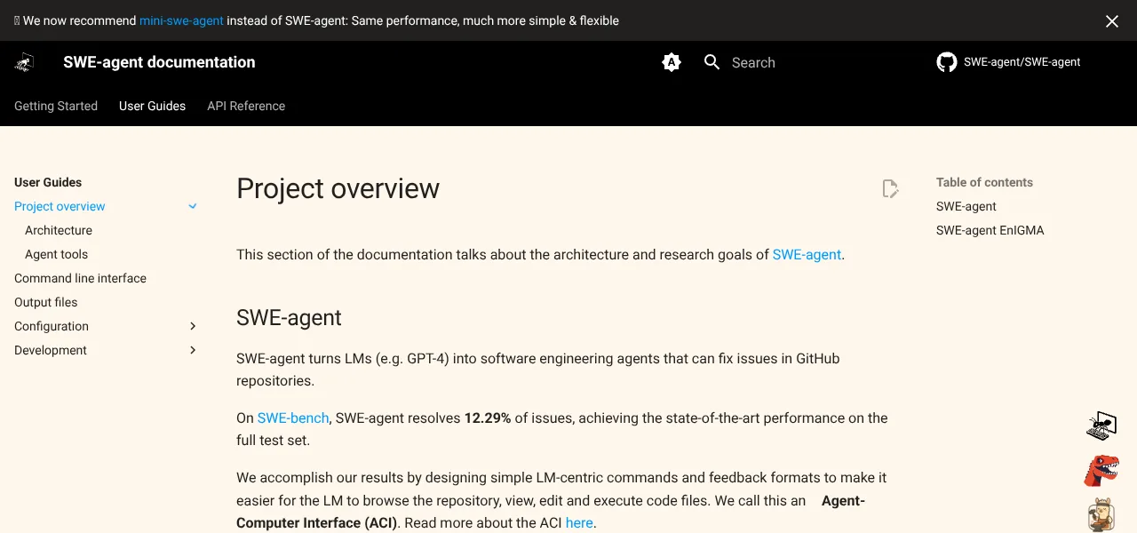This screenshot has height=533, width=1137.
Task: Collapse the Project overview sidebar section
Action: (193, 206)
